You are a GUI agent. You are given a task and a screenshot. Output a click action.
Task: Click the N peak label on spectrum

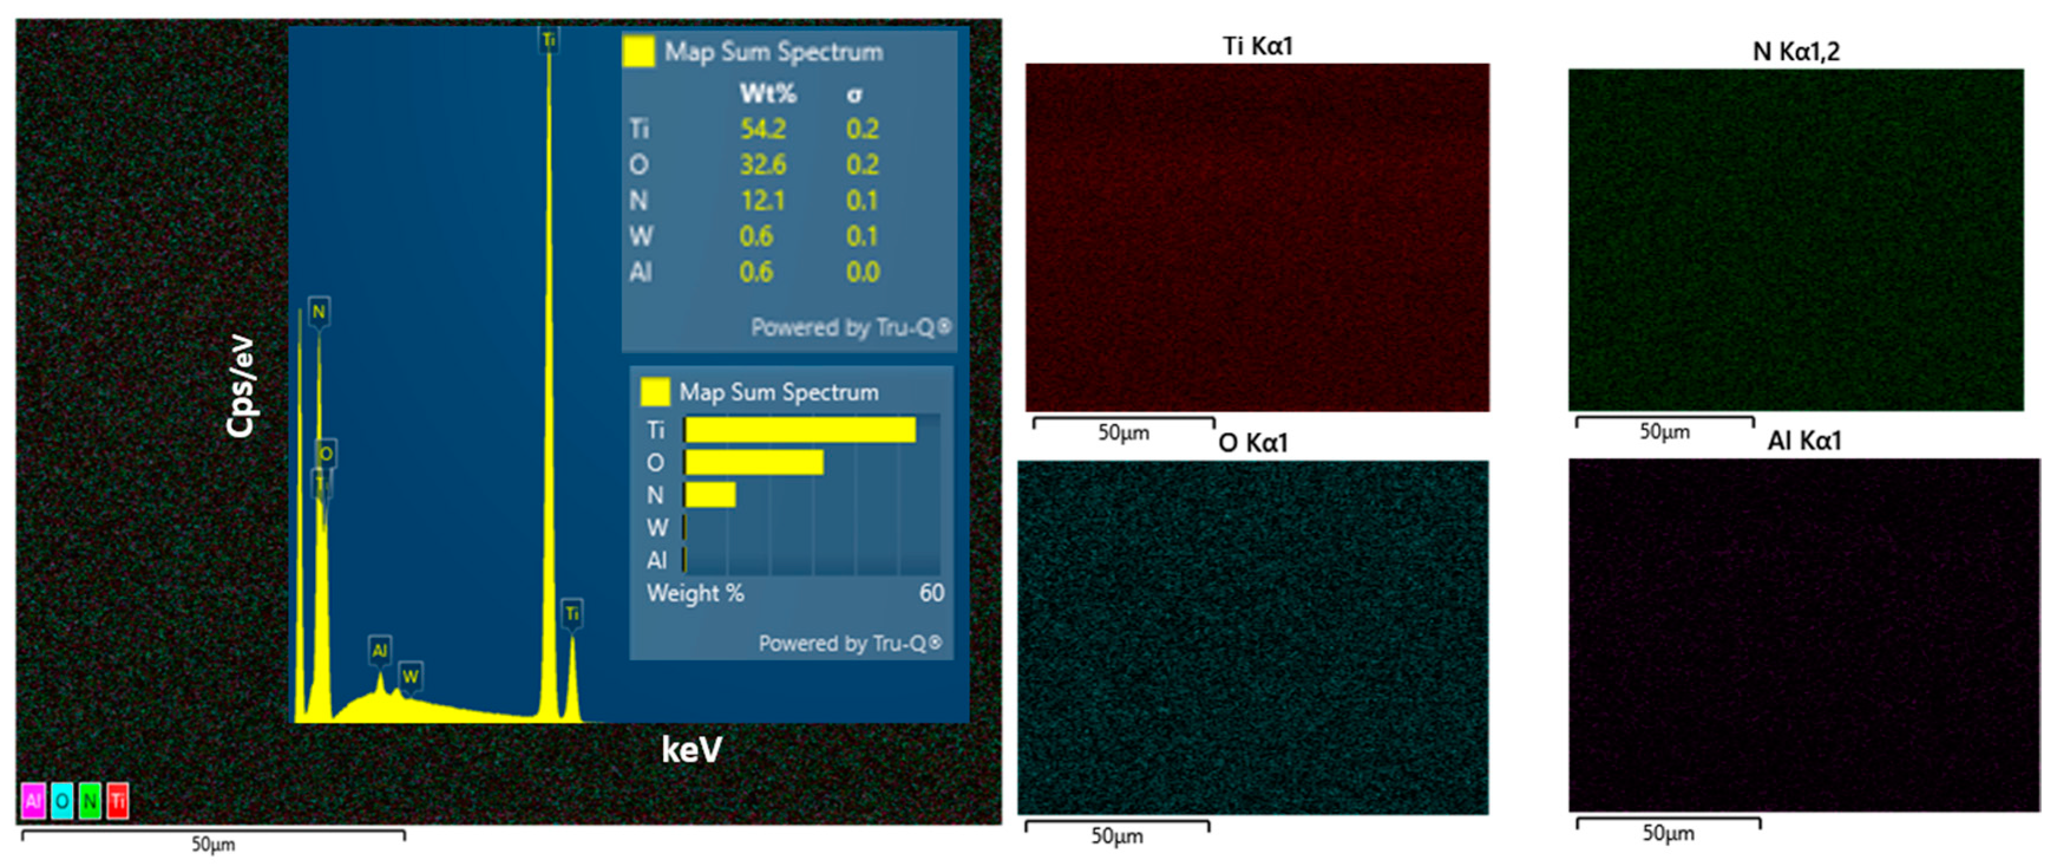click(319, 311)
